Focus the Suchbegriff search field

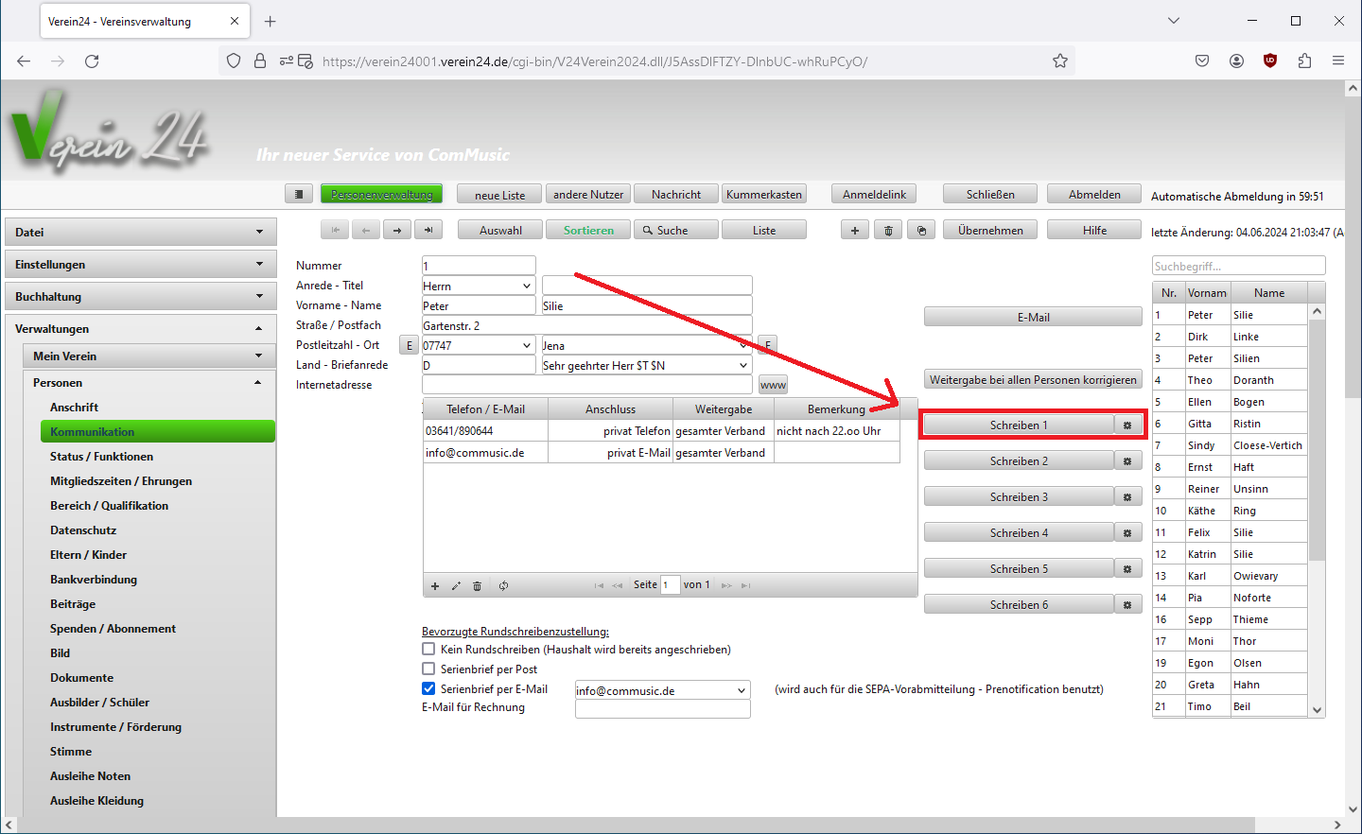coord(1238,266)
